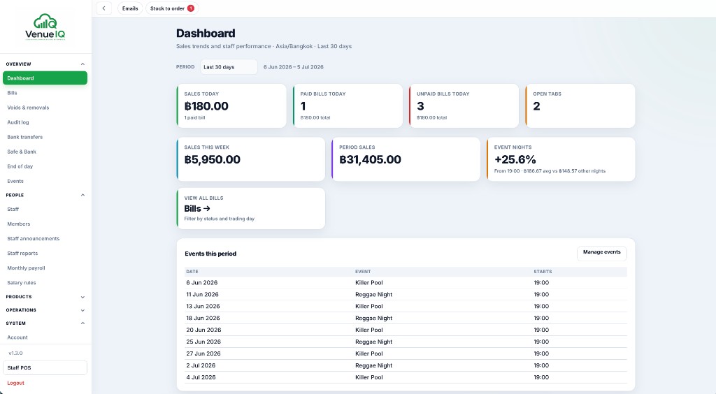716x394 pixels.
Task: Go to Bills in the sidebar
Action: (45, 93)
